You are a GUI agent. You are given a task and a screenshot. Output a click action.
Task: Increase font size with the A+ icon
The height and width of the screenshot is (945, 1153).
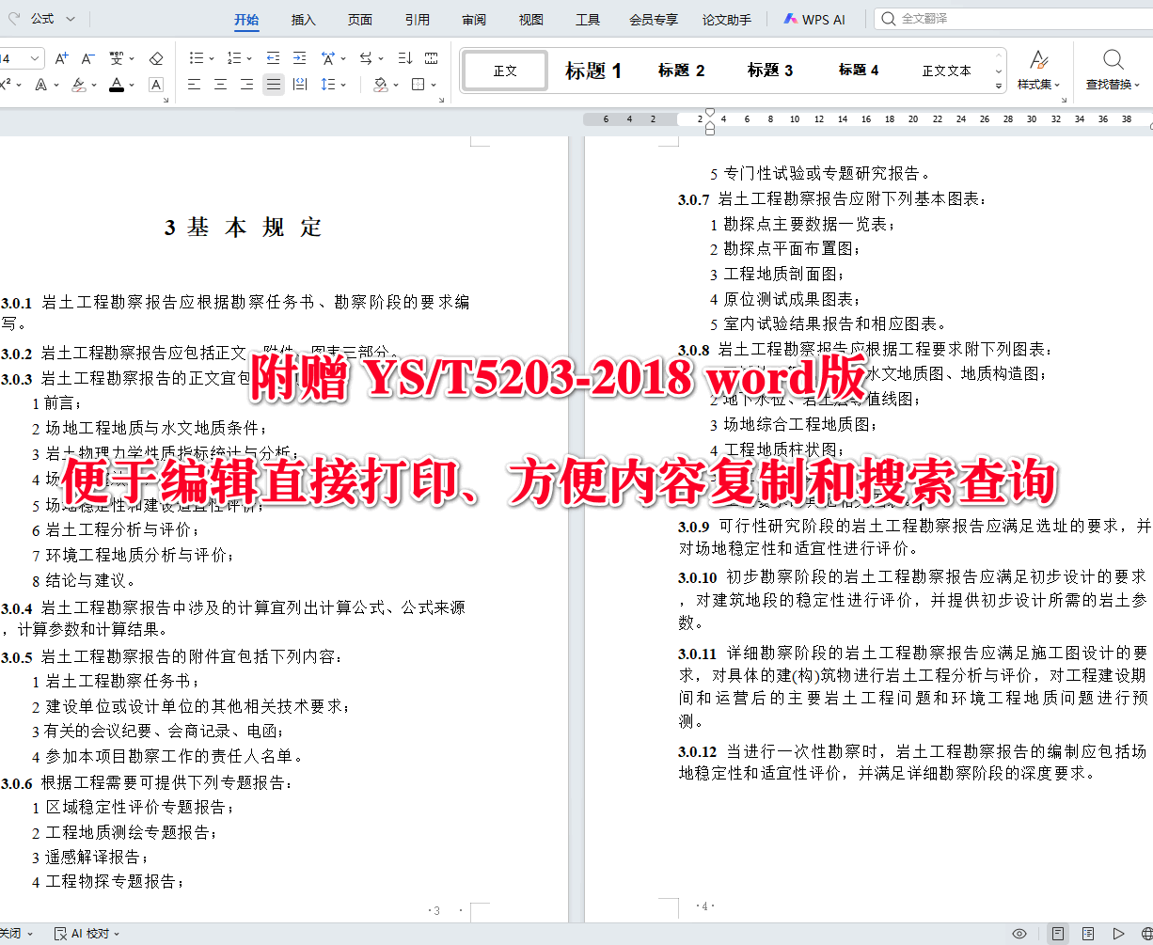(61, 58)
